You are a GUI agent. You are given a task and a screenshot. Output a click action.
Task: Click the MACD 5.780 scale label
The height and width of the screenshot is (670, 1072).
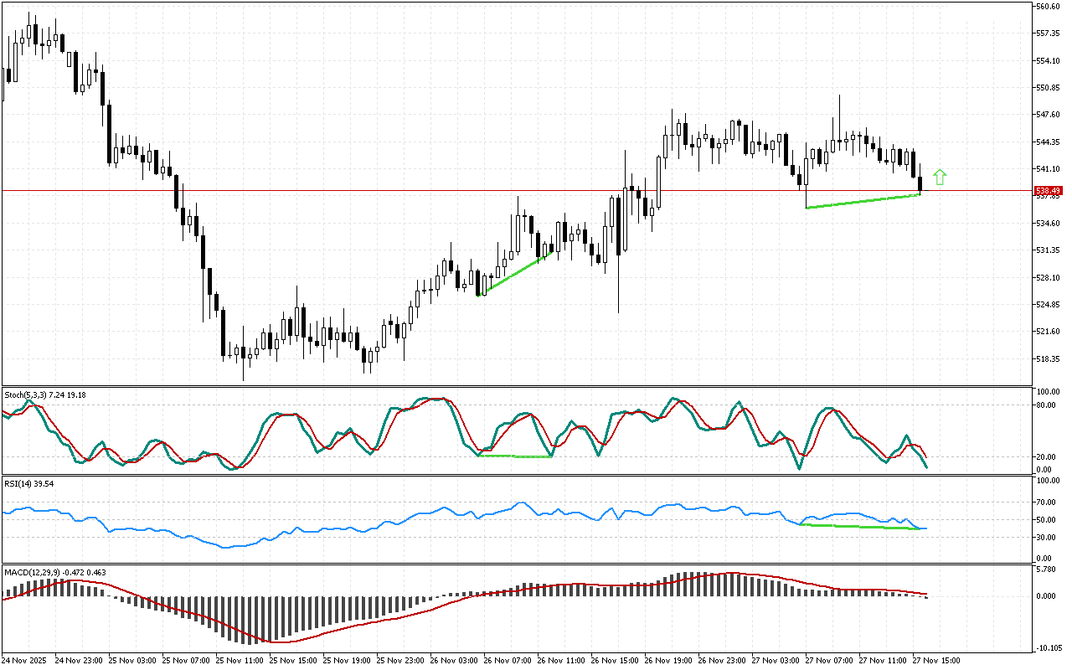(1047, 570)
